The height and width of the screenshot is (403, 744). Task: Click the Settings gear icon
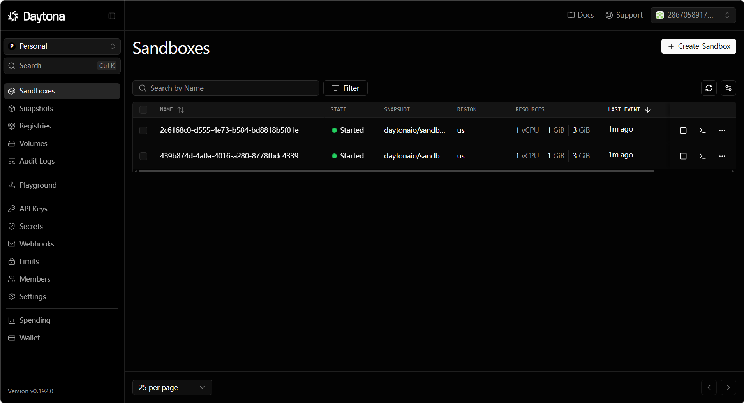click(x=12, y=296)
